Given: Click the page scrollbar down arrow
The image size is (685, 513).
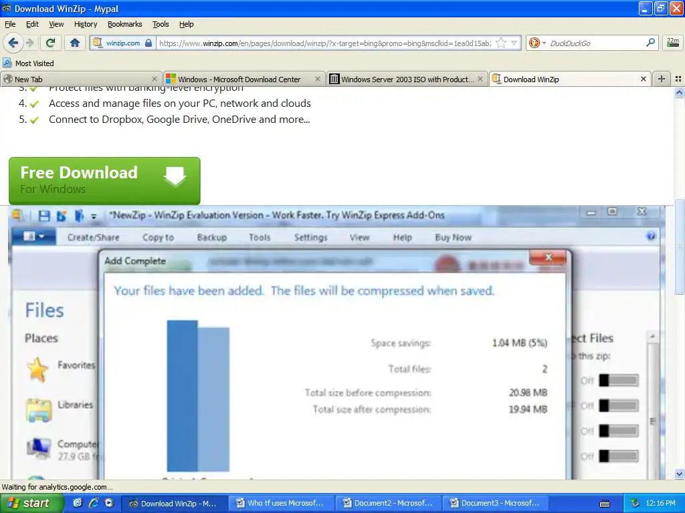Looking at the screenshot, I should click(x=679, y=474).
